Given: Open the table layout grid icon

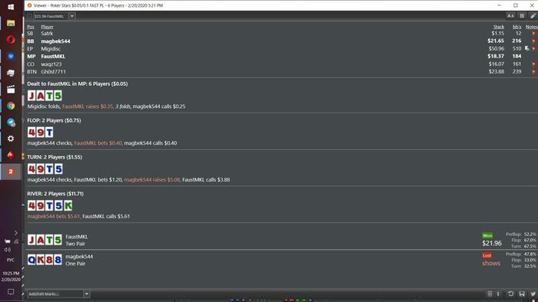Looking at the screenshot, I should click(522, 16).
